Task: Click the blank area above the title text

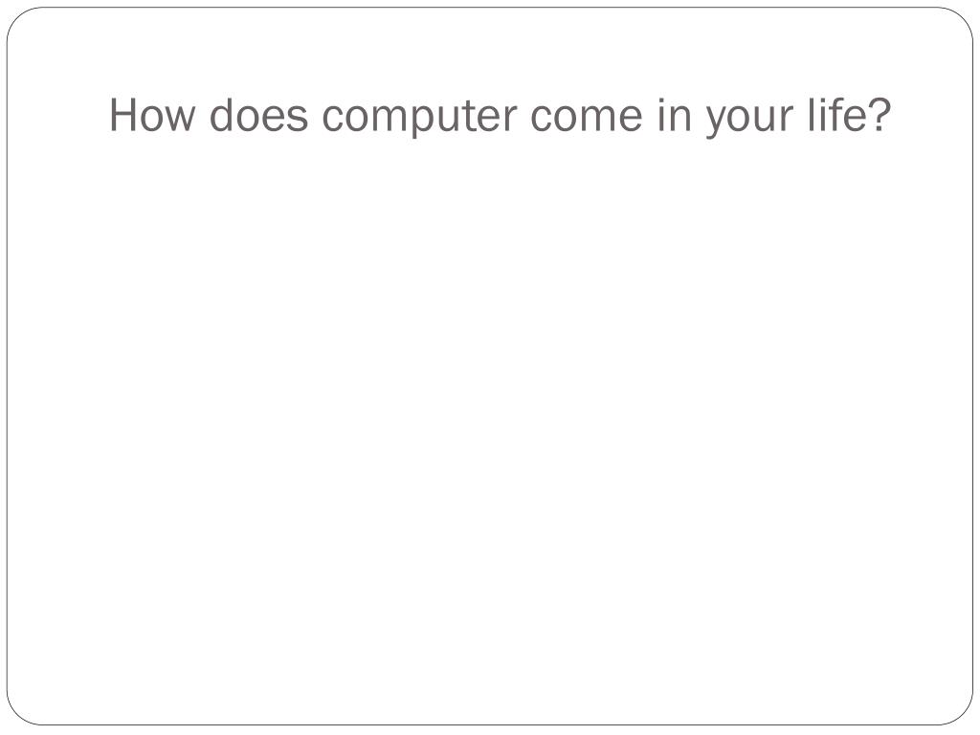Action: (x=490, y=50)
